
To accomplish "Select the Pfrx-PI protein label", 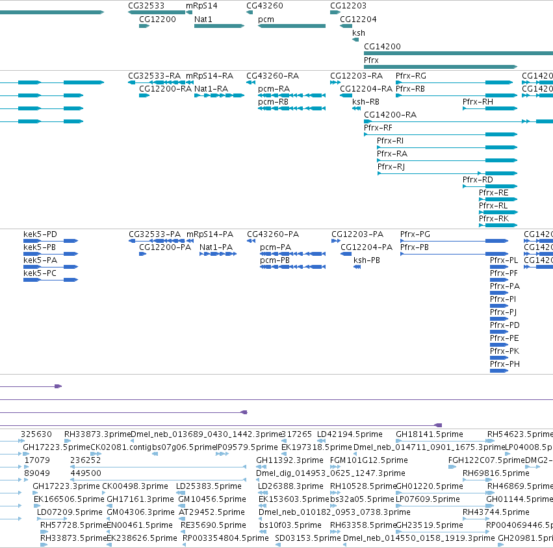I will pos(503,299).
